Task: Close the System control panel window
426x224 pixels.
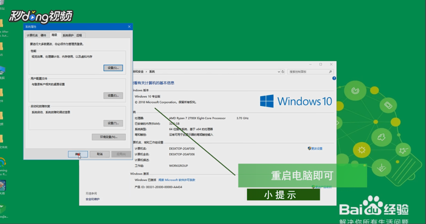Action: coord(331,64)
